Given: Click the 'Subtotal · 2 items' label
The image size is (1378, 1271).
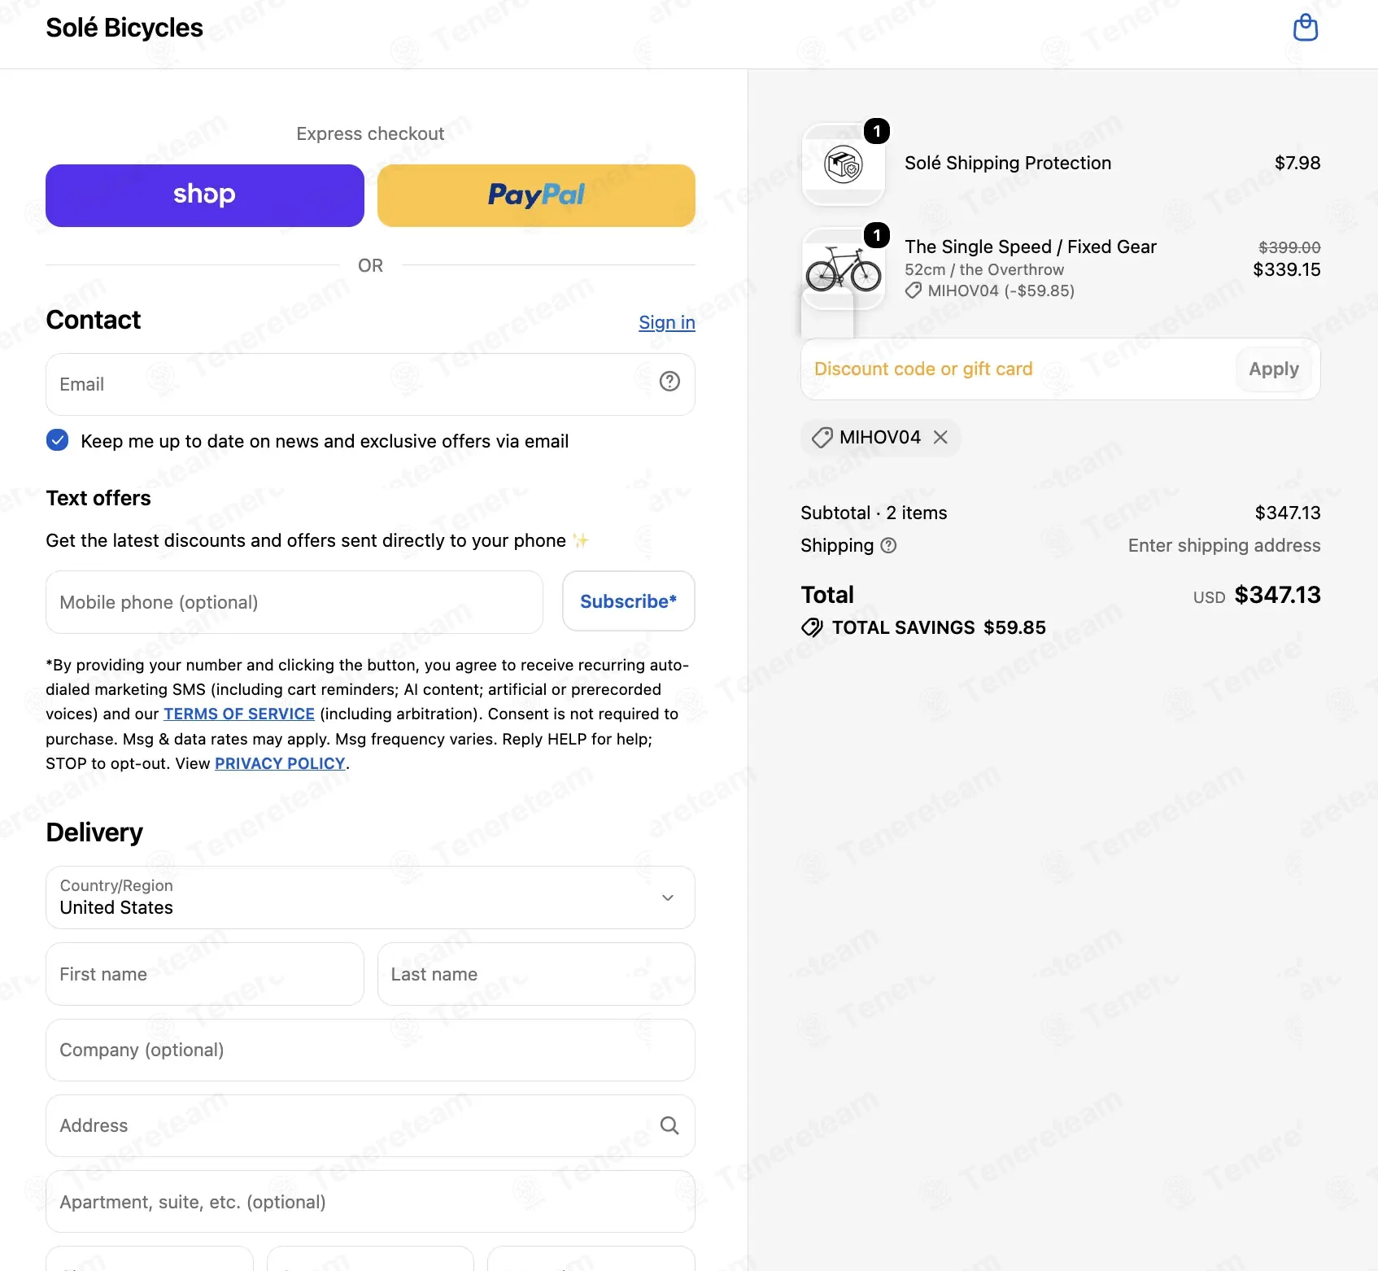Looking at the screenshot, I should [x=874, y=513].
